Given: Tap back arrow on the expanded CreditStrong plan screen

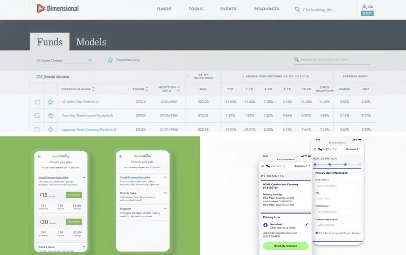Looking at the screenshot, I should tap(41, 156).
